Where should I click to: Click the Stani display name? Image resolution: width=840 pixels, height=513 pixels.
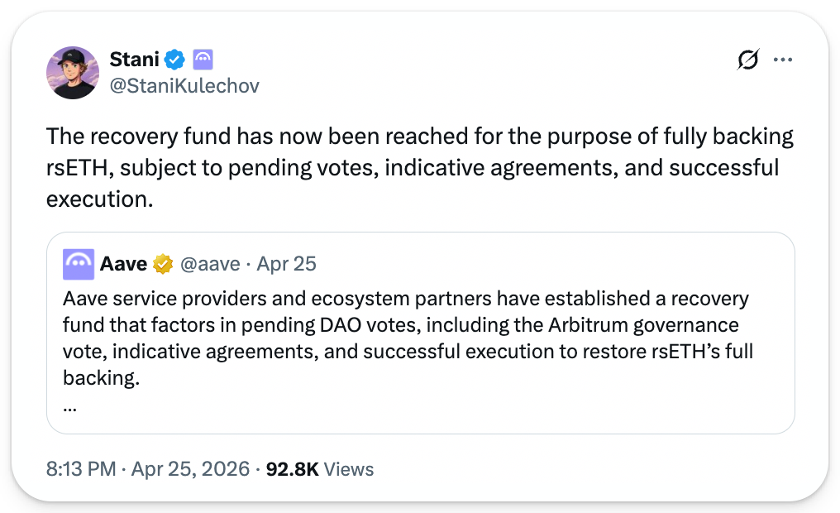134,60
